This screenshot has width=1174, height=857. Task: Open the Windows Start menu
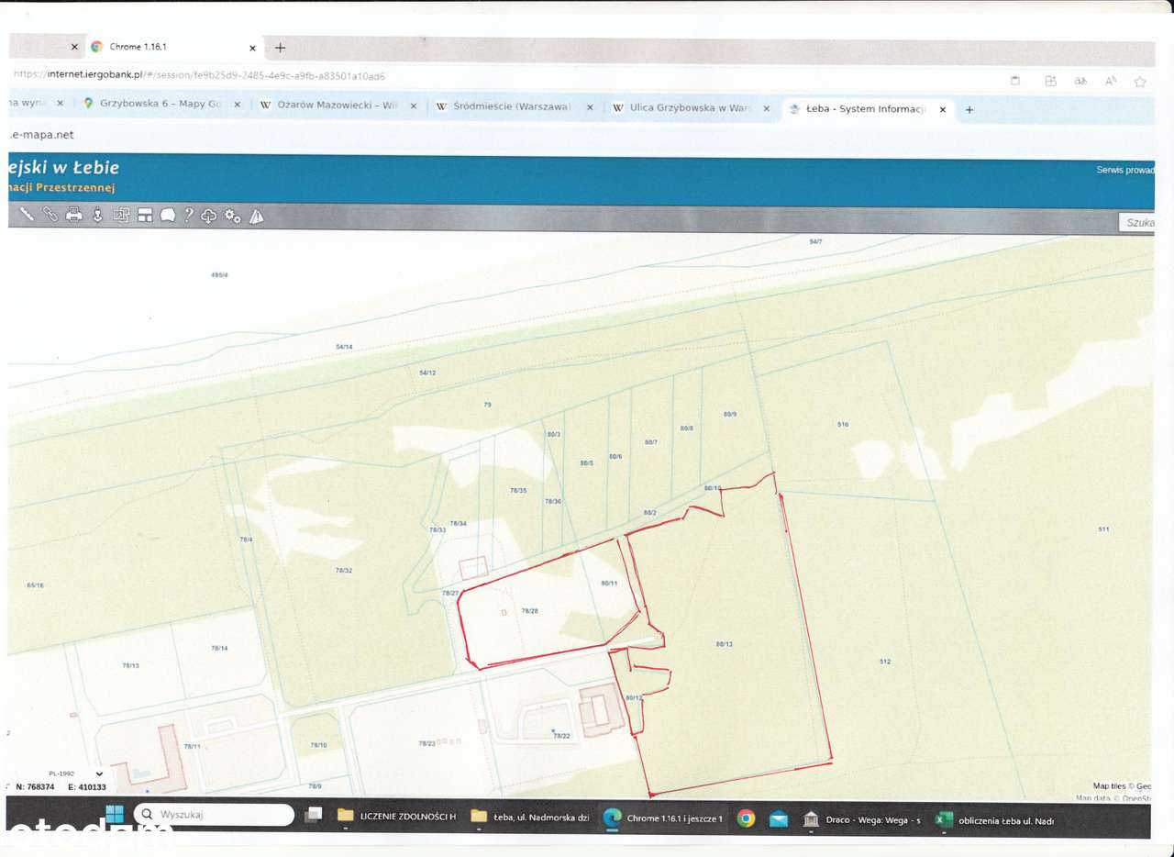(x=115, y=814)
